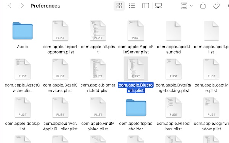Image resolution: width=229 pixels, height=143 pixels.
Task: Click the com.apple.HIToolbox.plist name label
Action: (x=174, y=126)
